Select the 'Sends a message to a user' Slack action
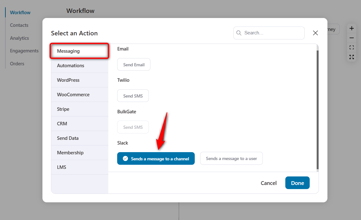 [x=231, y=158]
